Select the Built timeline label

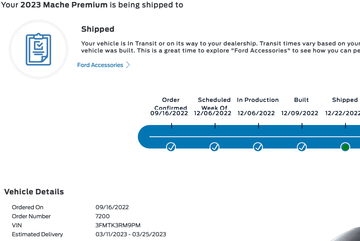[301, 100]
